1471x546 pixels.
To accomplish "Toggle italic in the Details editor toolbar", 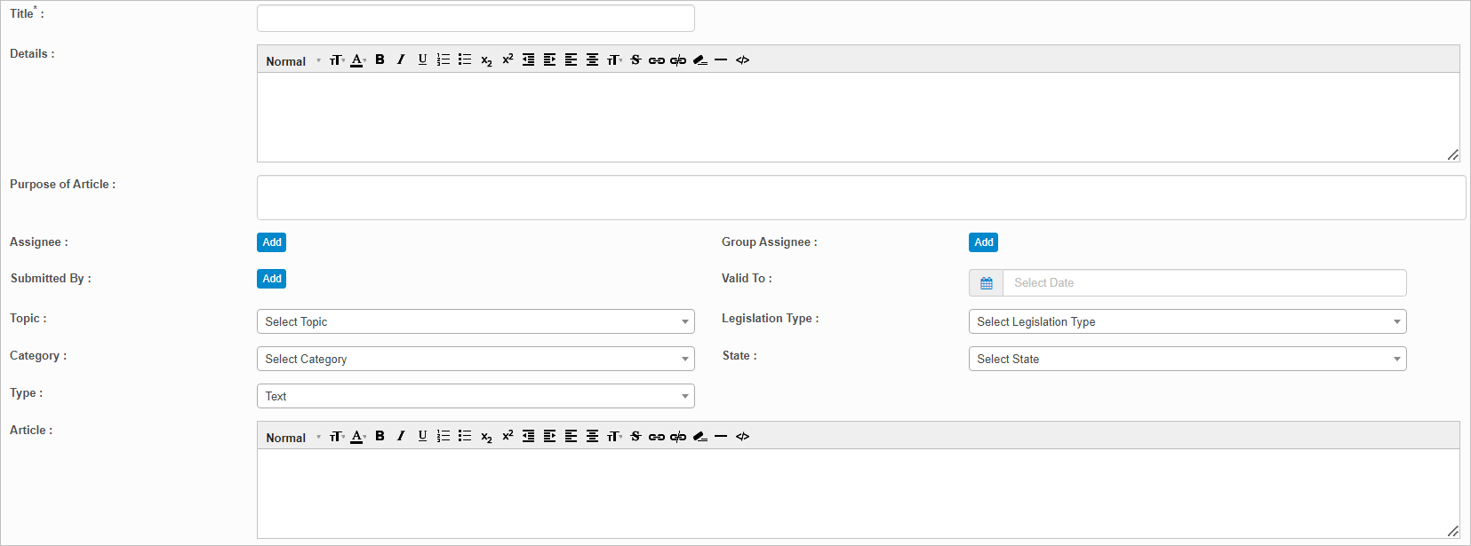I will pyautogui.click(x=401, y=59).
